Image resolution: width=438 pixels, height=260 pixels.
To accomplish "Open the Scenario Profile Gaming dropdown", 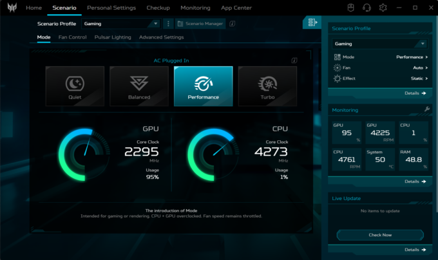I will [x=120, y=24].
